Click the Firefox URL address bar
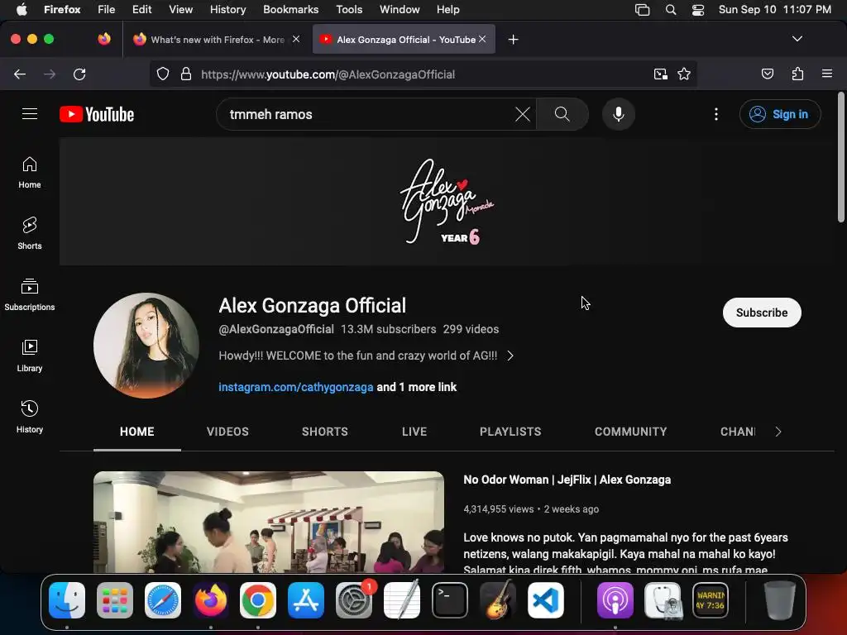 pyautogui.click(x=423, y=74)
